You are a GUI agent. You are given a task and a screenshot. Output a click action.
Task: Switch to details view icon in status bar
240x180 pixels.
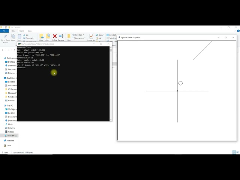pos(234,152)
